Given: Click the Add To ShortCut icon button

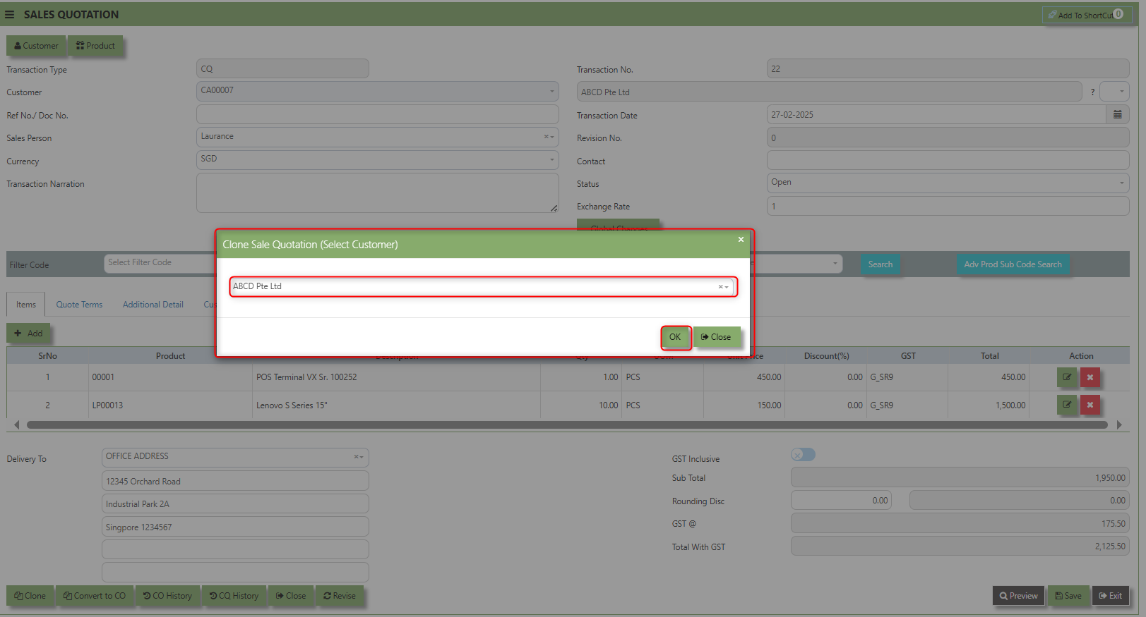Looking at the screenshot, I should pyautogui.click(x=1085, y=15).
